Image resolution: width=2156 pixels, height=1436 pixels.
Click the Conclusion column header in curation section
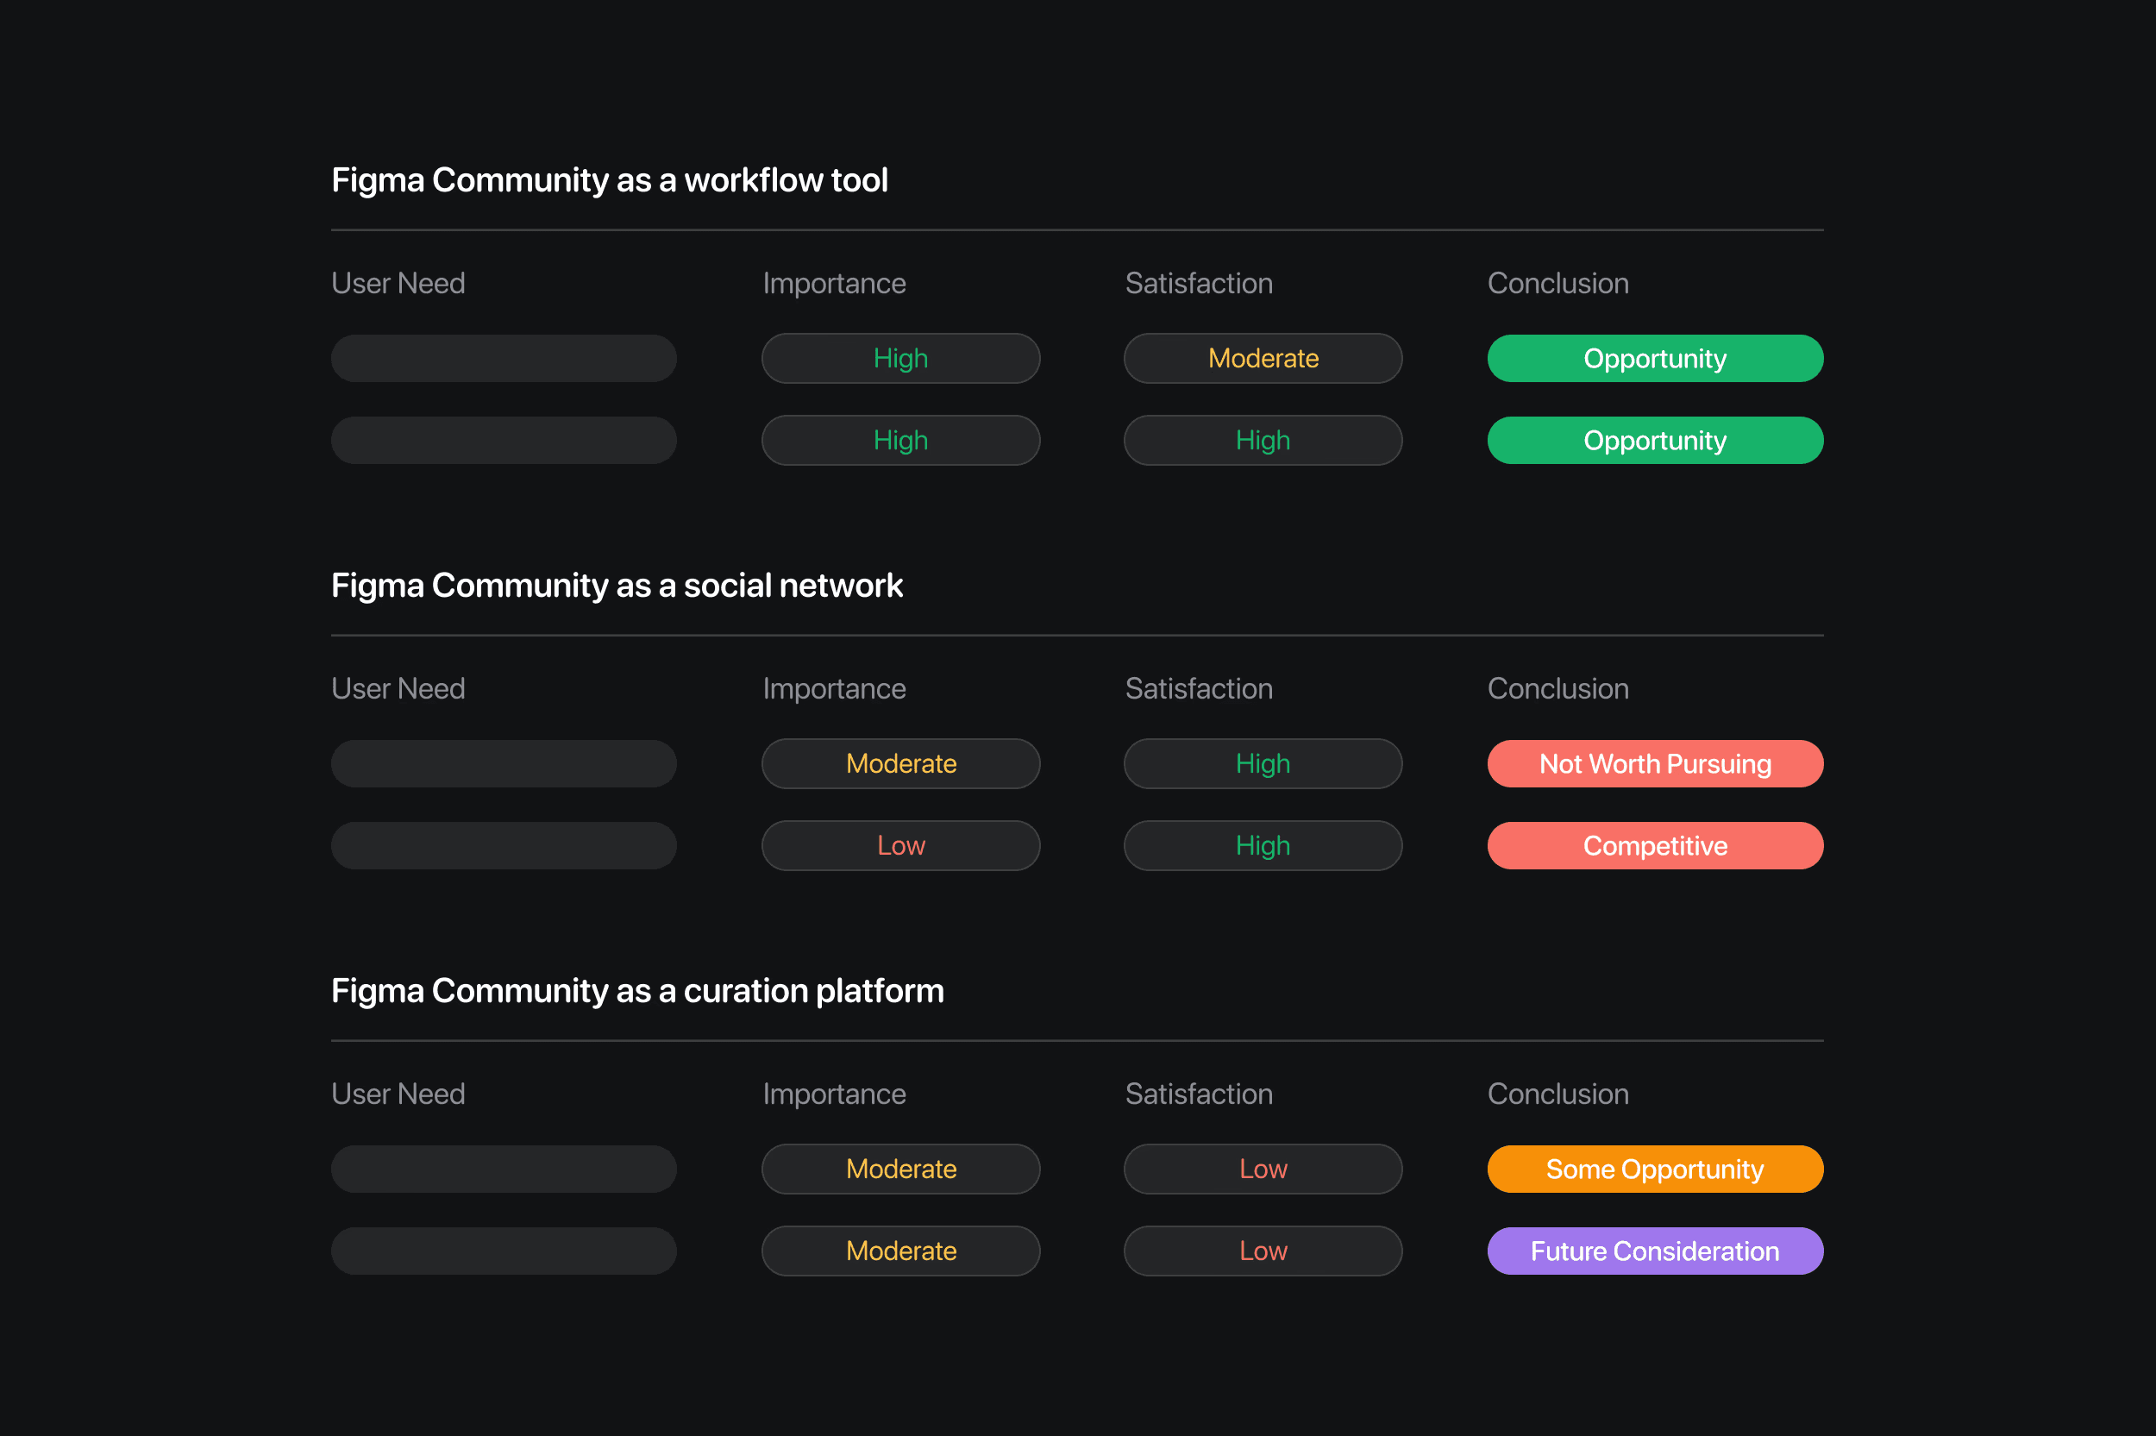pos(1557,1094)
